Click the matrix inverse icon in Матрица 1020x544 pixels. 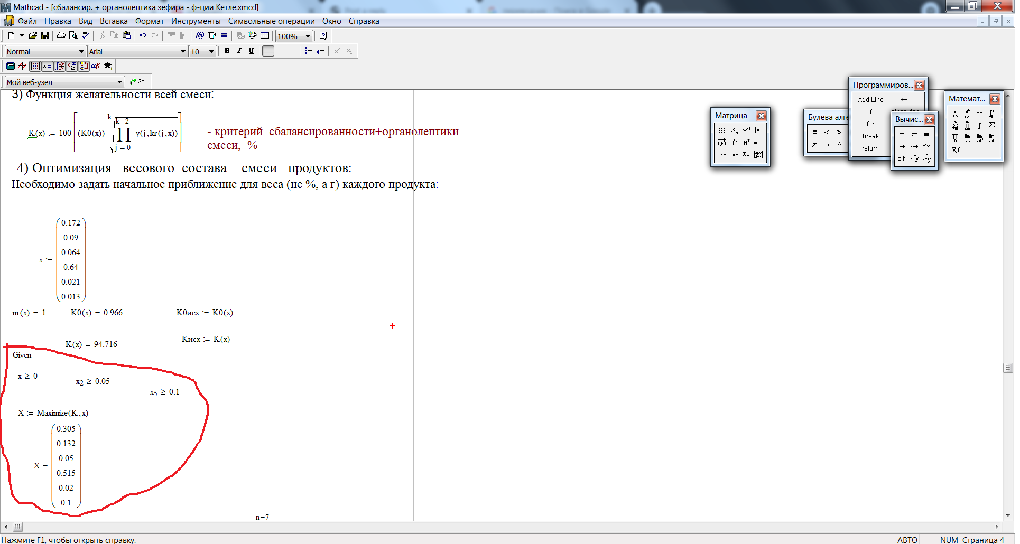pos(746,130)
